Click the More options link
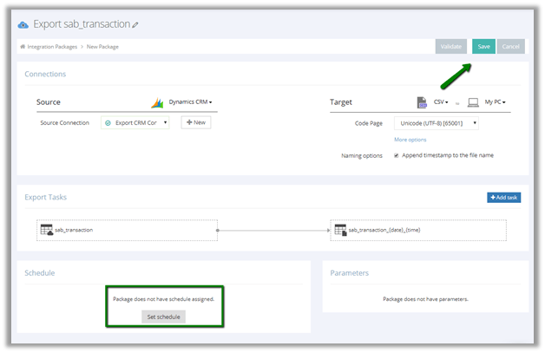Viewport: 545px width, 353px height. [x=410, y=139]
